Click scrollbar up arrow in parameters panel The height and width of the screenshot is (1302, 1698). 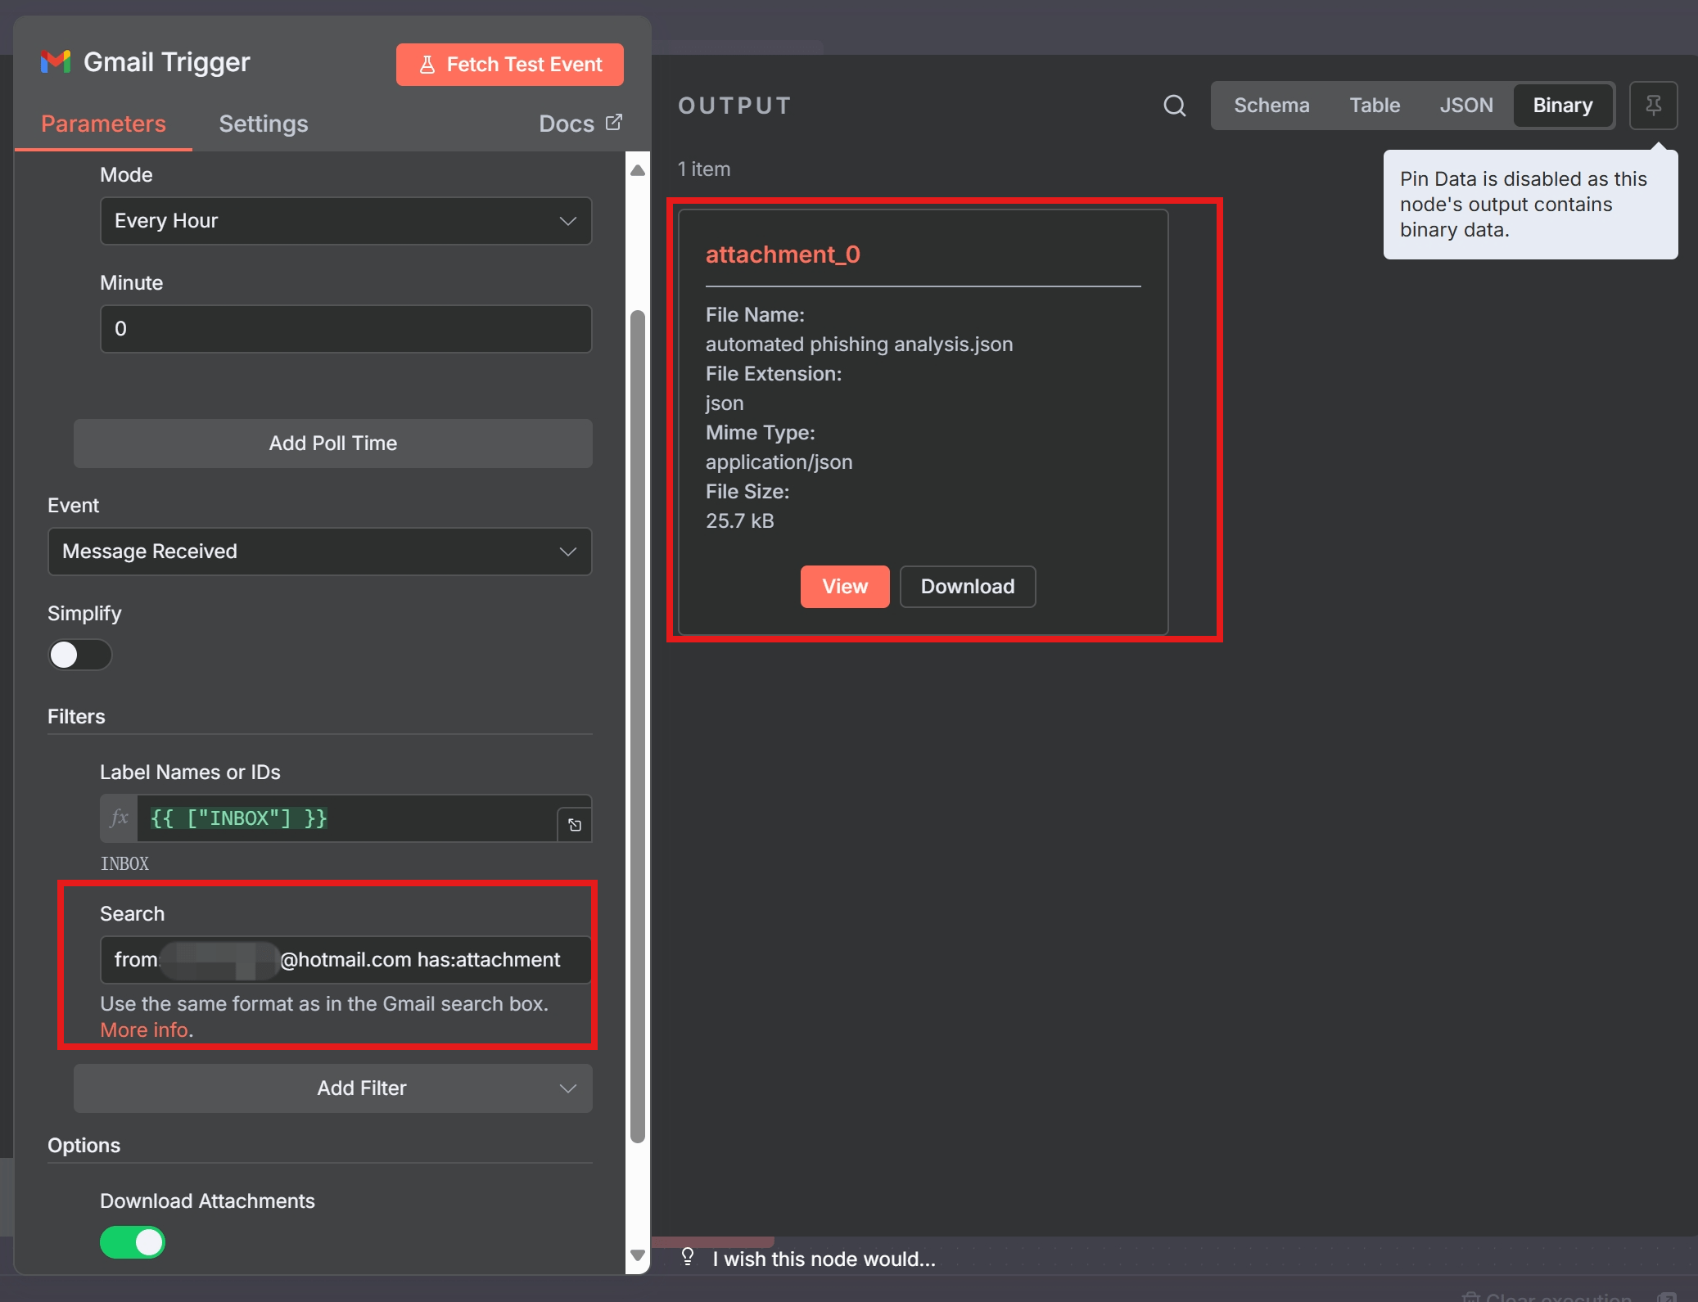(x=638, y=170)
